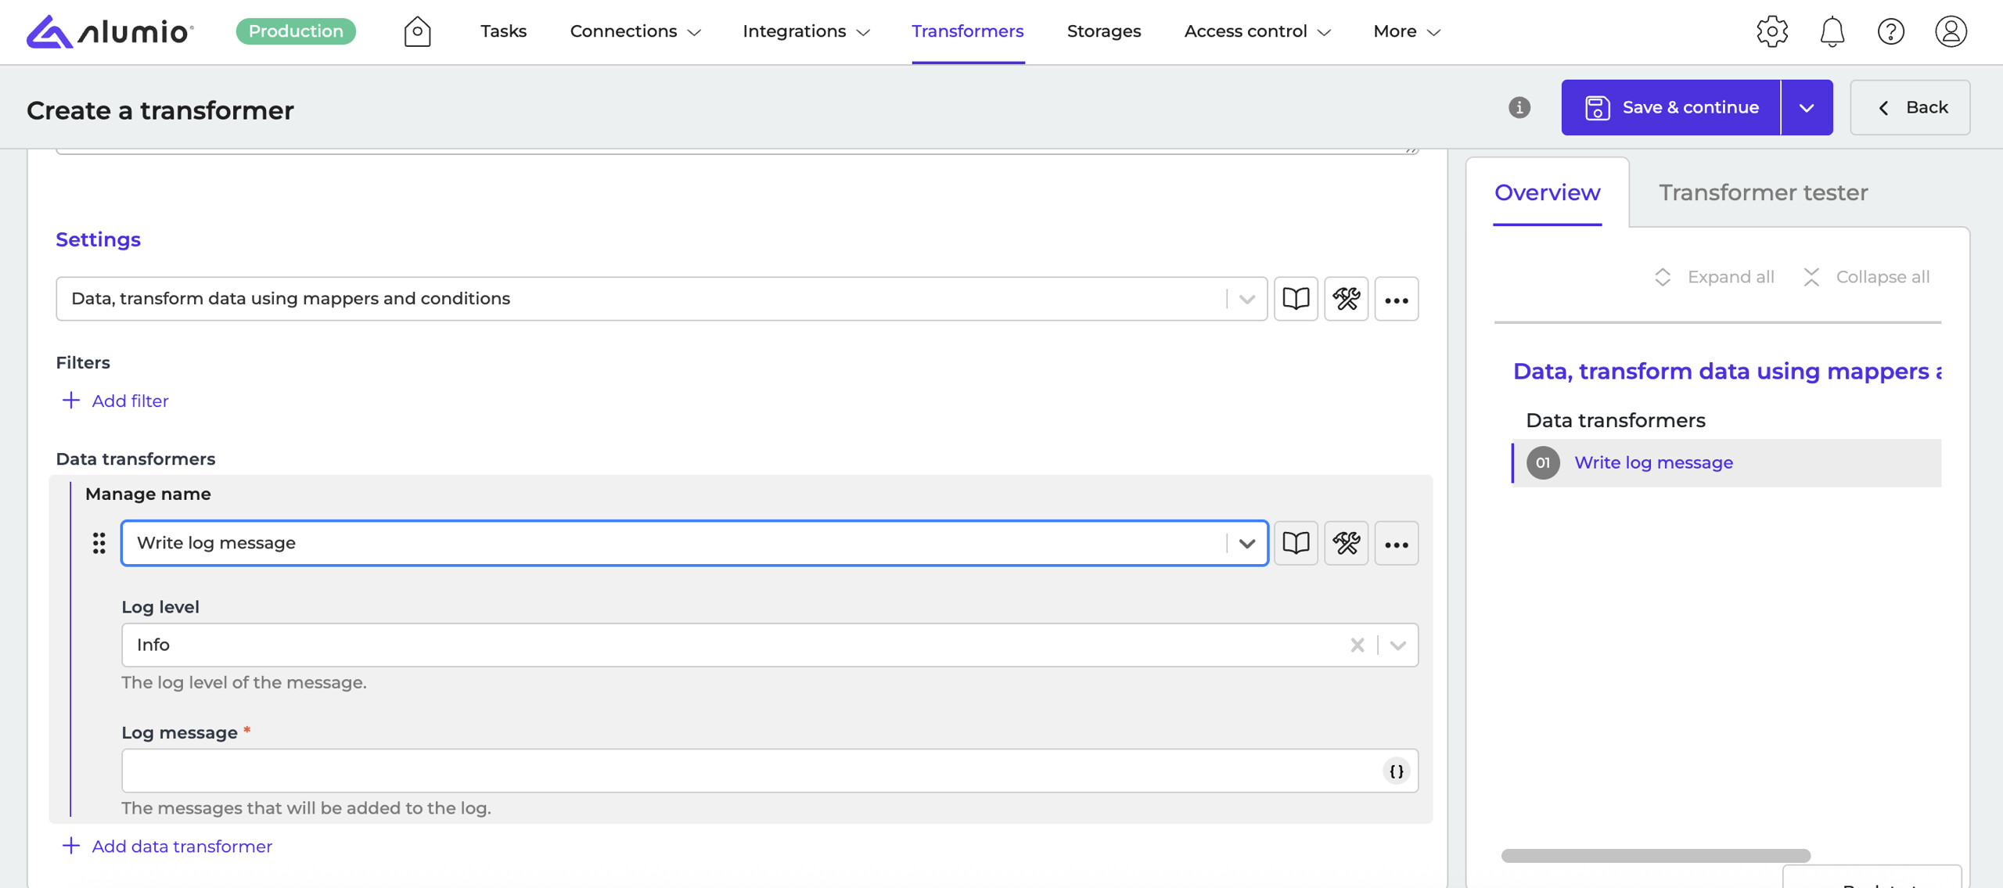Click the info icon beside Save
The image size is (2003, 888).
point(1519,107)
